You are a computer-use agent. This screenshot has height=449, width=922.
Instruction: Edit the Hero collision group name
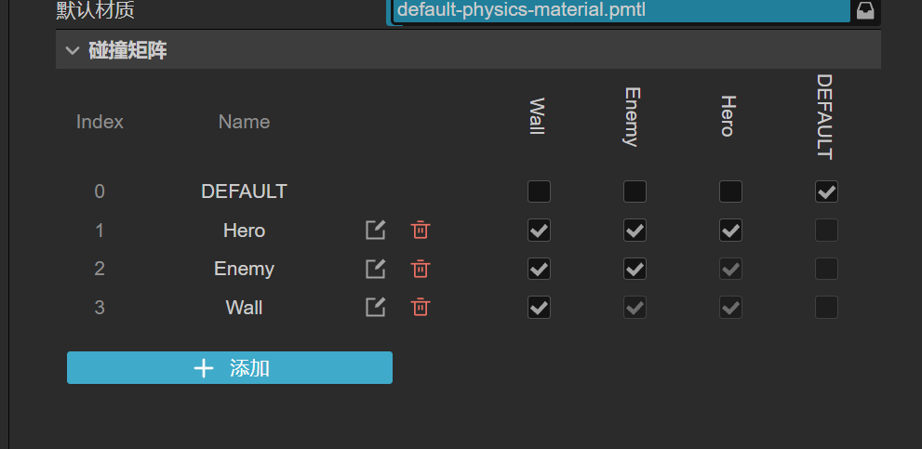point(375,231)
